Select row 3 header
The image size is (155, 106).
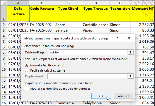point(3,30)
